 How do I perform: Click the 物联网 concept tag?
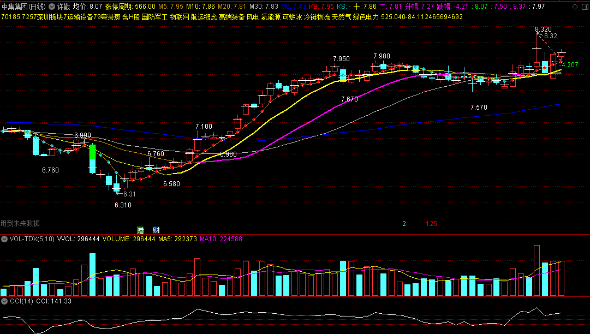click(x=179, y=17)
